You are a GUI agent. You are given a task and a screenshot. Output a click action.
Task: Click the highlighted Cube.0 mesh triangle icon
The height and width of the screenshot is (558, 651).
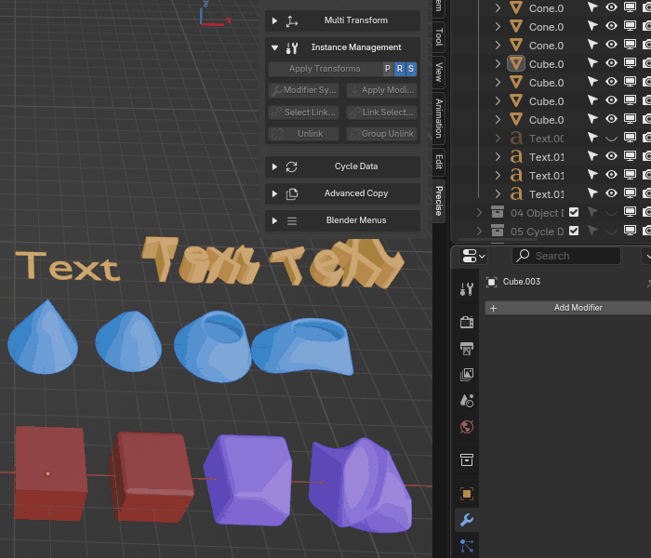[515, 63]
